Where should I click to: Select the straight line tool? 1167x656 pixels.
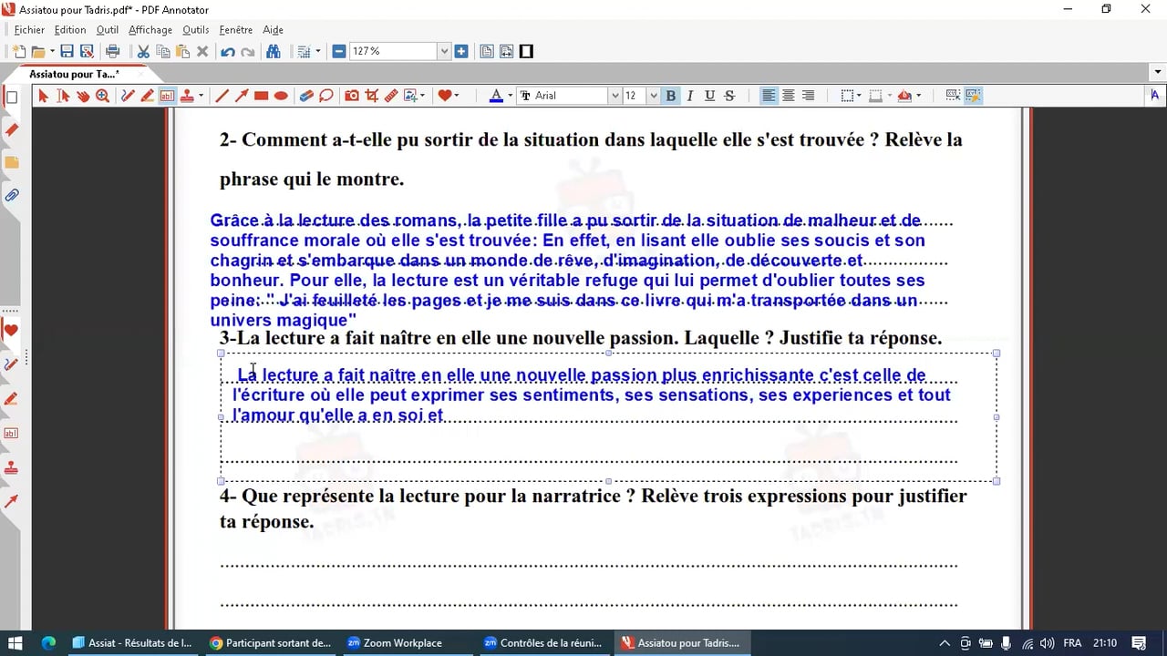[222, 96]
